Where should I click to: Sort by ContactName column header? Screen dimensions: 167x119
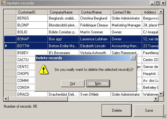tap(95, 12)
